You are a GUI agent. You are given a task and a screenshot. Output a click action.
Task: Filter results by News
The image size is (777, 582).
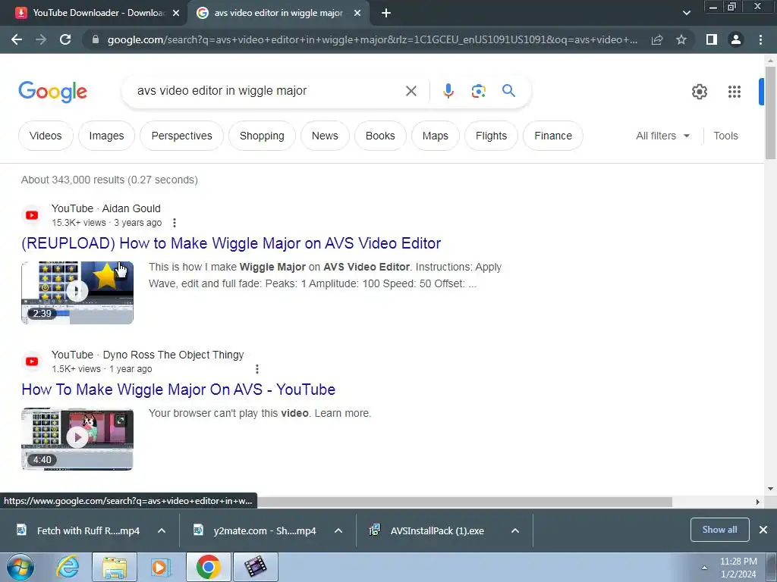click(x=325, y=136)
